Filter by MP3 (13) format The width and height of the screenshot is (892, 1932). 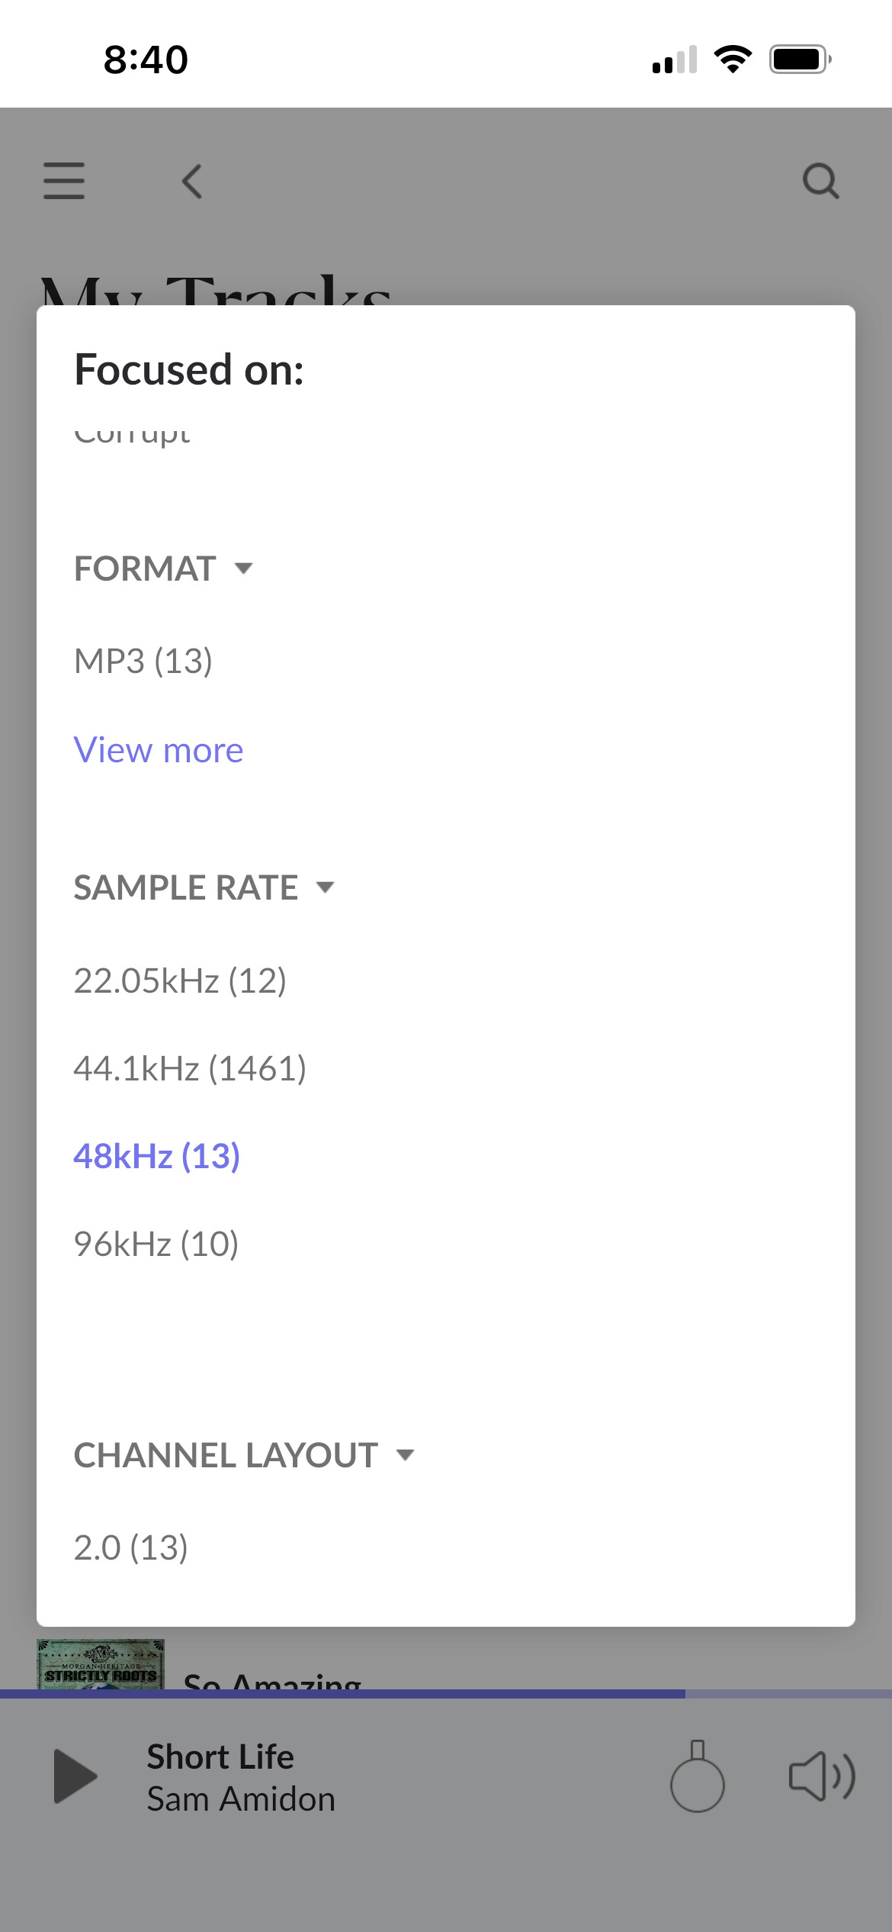point(143,661)
